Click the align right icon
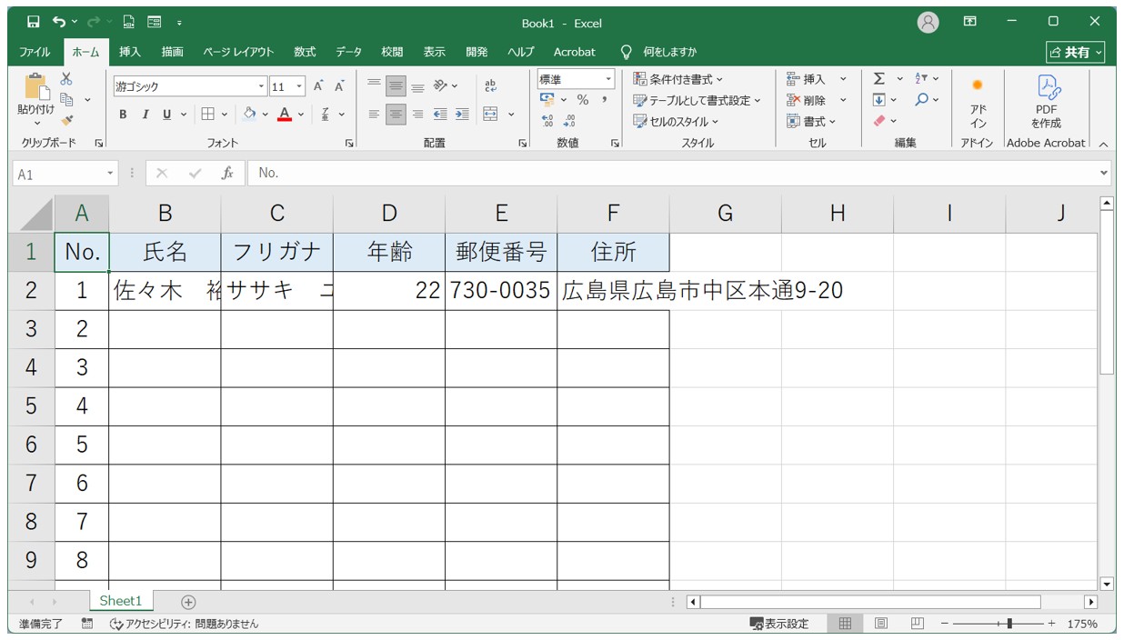This screenshot has height=640, width=1124. click(417, 115)
